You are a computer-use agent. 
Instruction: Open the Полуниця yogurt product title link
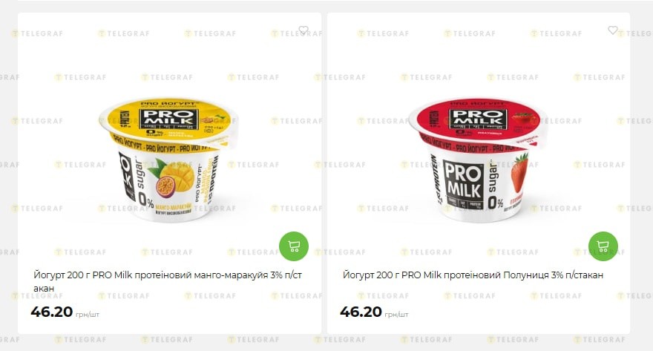[473, 275]
